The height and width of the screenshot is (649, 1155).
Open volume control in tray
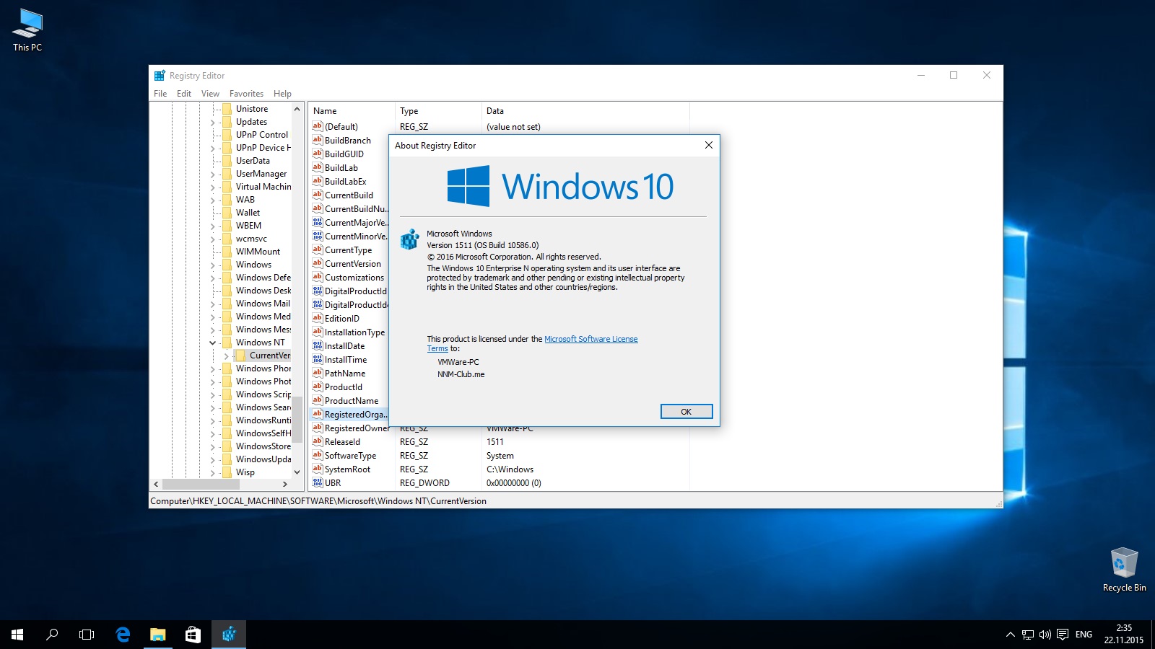1045,635
